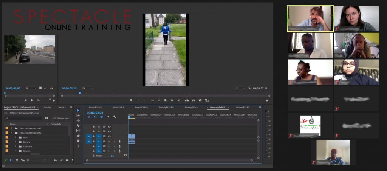The image size is (387, 171).
Task: Open the Libraries panel tab
Action: [46, 108]
